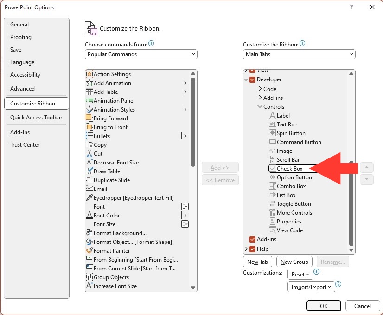This screenshot has height=315, width=383.
Task: Select the Check Box control item
Action: (290, 168)
